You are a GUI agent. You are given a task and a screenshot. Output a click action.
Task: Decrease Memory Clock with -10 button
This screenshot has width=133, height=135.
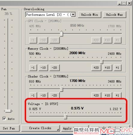click(43, 68)
